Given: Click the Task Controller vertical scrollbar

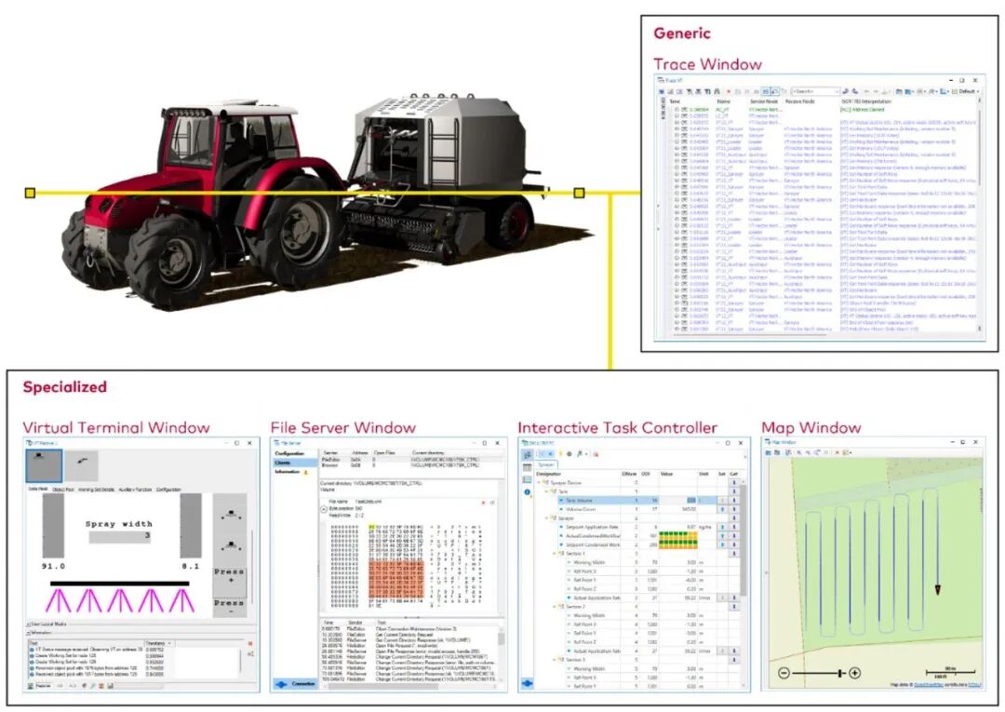Looking at the screenshot, I should click(x=744, y=540).
